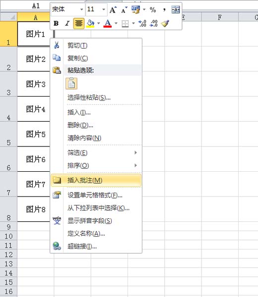Image resolution: width=258 pixels, height=297 pixels.
Task: Increase decimal places
Action: click(142, 23)
